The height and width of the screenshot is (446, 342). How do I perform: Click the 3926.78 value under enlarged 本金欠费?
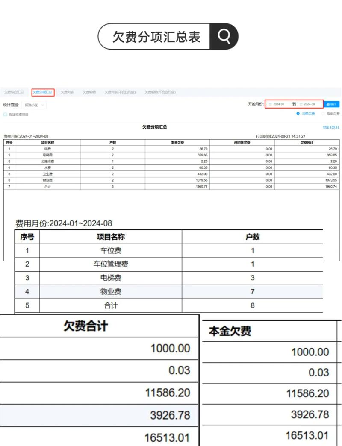tap(310, 414)
